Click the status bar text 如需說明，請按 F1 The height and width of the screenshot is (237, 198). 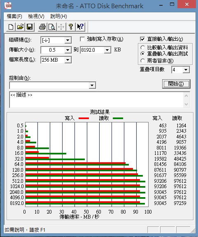[x=25, y=230]
